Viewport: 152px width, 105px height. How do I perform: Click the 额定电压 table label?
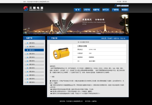(x=80, y=49)
